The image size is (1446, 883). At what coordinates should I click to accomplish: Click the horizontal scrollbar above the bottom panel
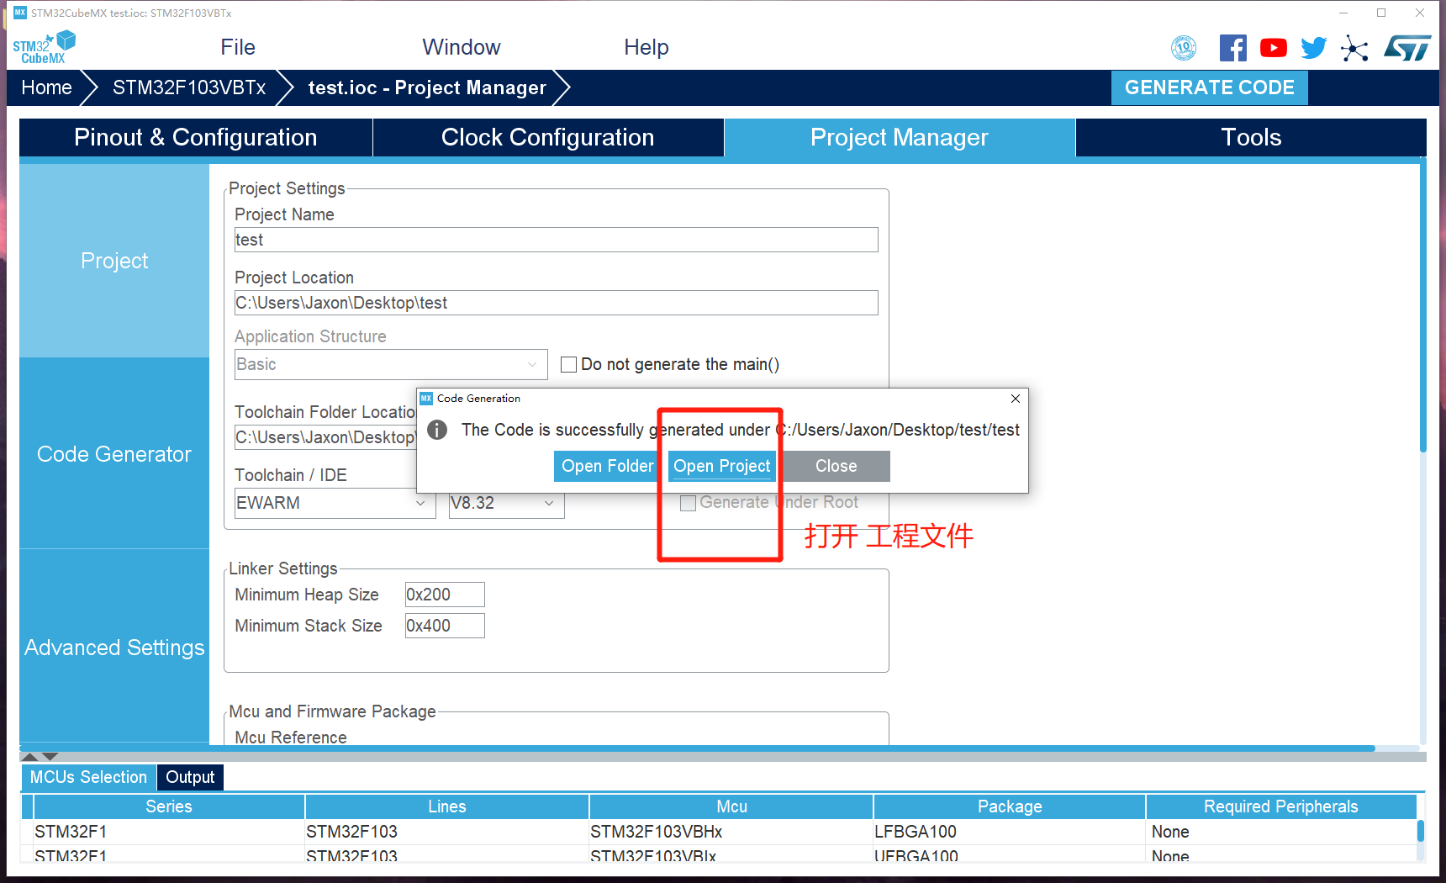click(698, 748)
